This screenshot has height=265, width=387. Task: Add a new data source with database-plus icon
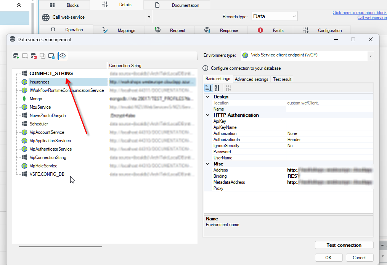click(16, 56)
